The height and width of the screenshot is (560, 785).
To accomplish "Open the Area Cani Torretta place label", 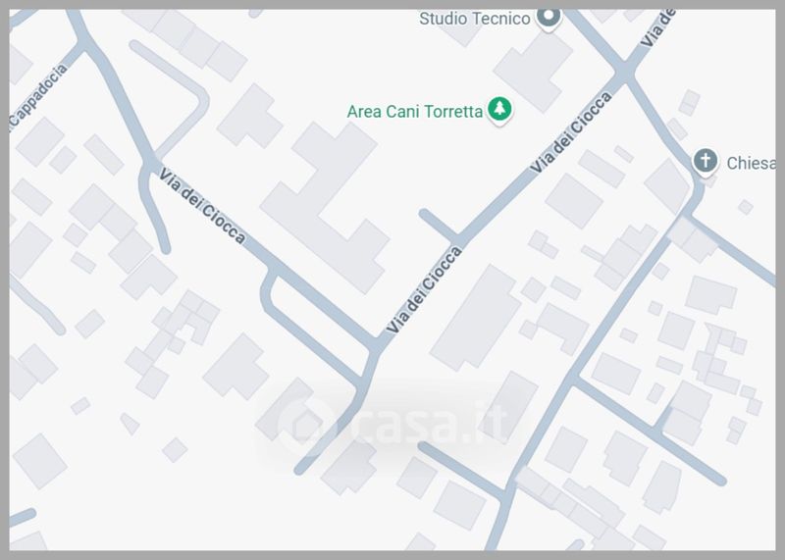I will 414,111.
